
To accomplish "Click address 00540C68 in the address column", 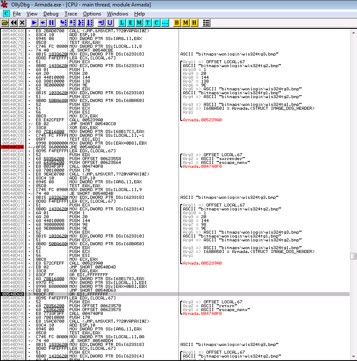I will [12, 31].
